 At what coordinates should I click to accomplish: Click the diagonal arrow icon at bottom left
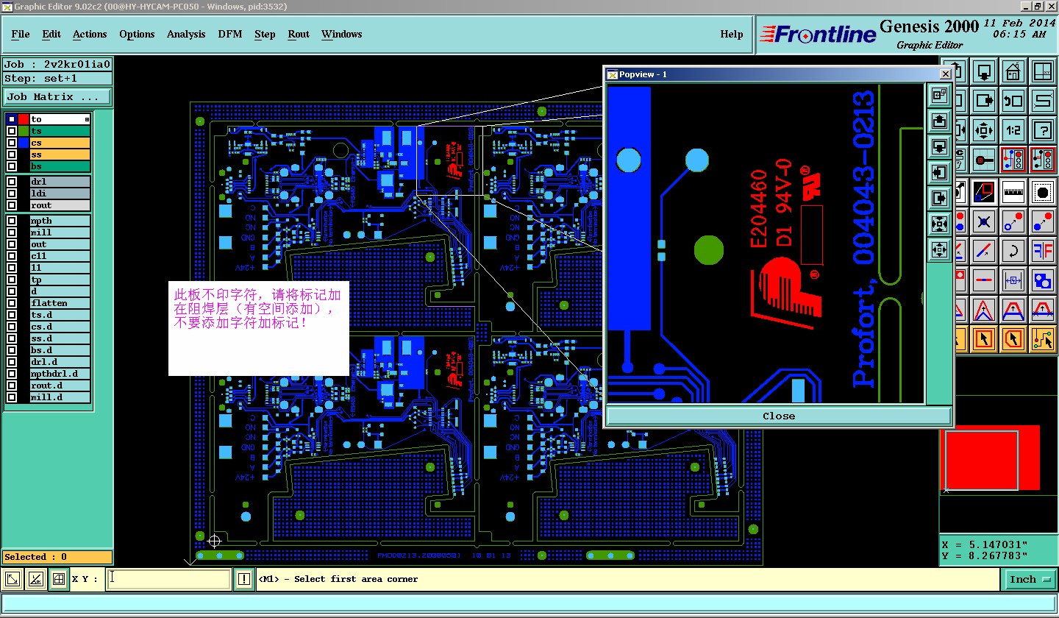pyautogui.click(x=13, y=579)
